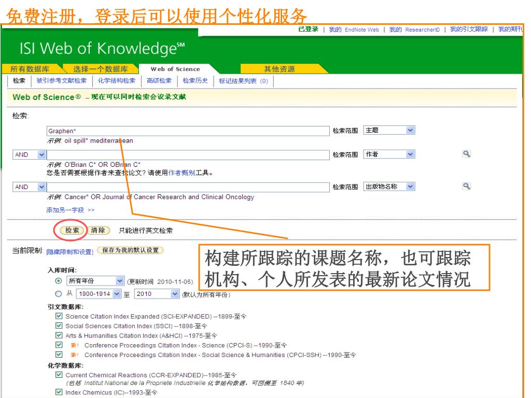Open the 作者 search scope dropdown
This screenshot has height=398, width=531.
pyautogui.click(x=390, y=154)
